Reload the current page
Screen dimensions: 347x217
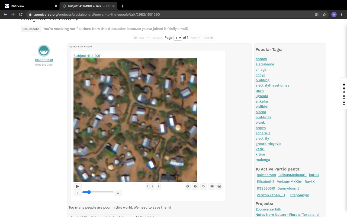point(21,14)
